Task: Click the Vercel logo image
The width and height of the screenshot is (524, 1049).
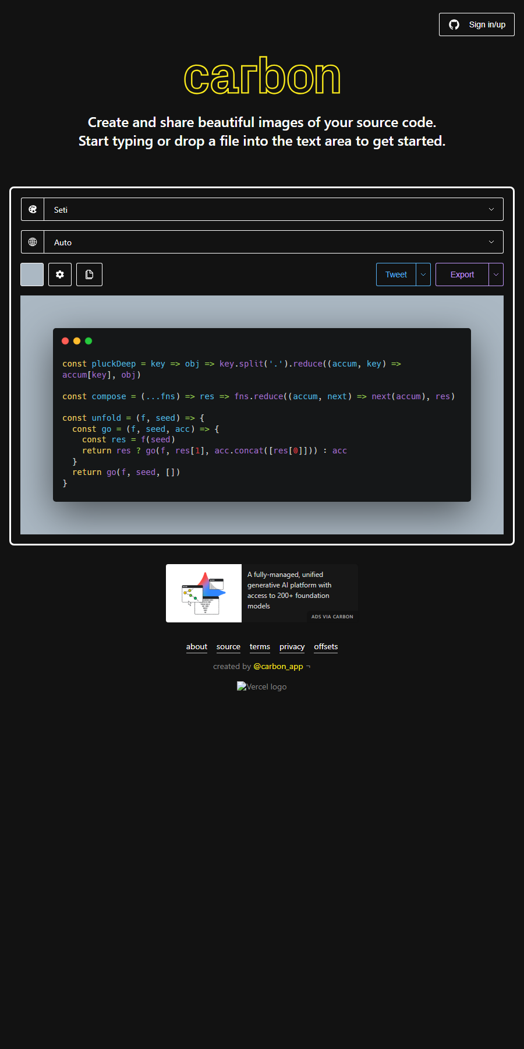Action: (262, 687)
